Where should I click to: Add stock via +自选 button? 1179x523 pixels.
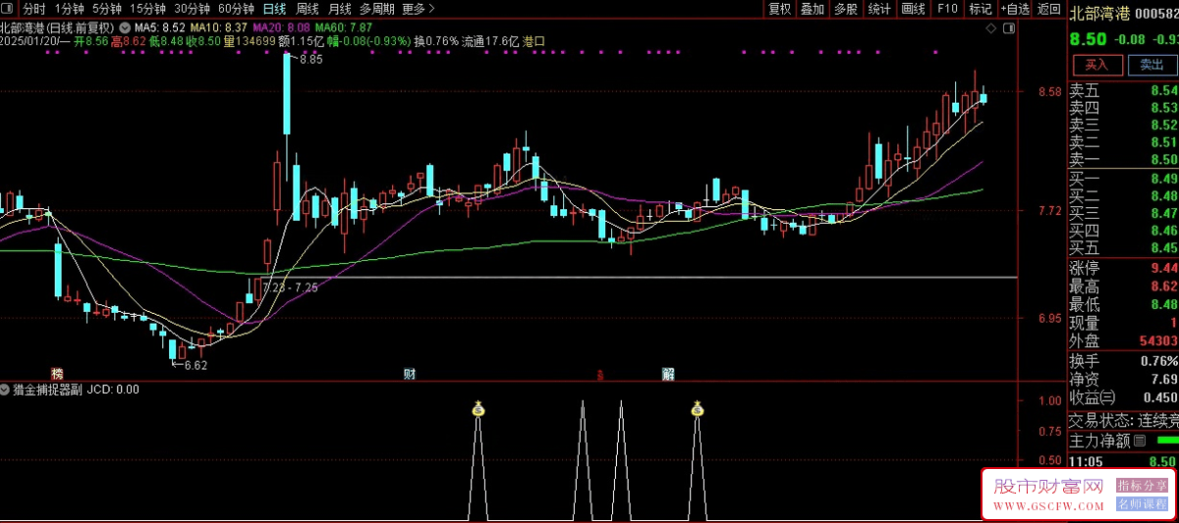pyautogui.click(x=1016, y=9)
